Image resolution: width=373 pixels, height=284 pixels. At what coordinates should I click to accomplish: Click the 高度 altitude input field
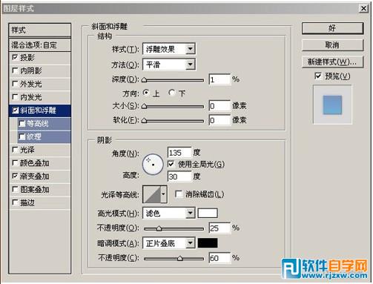179,176
